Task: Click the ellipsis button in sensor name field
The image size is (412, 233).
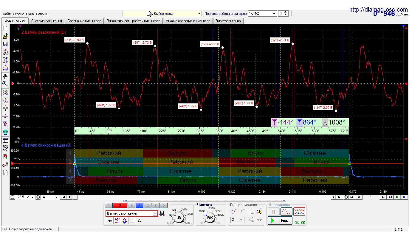Action: tap(155, 213)
